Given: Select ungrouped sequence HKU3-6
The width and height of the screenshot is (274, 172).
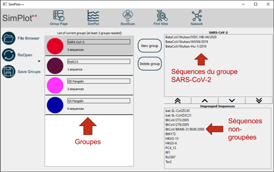Looking at the screenshot, I should click(171, 143).
